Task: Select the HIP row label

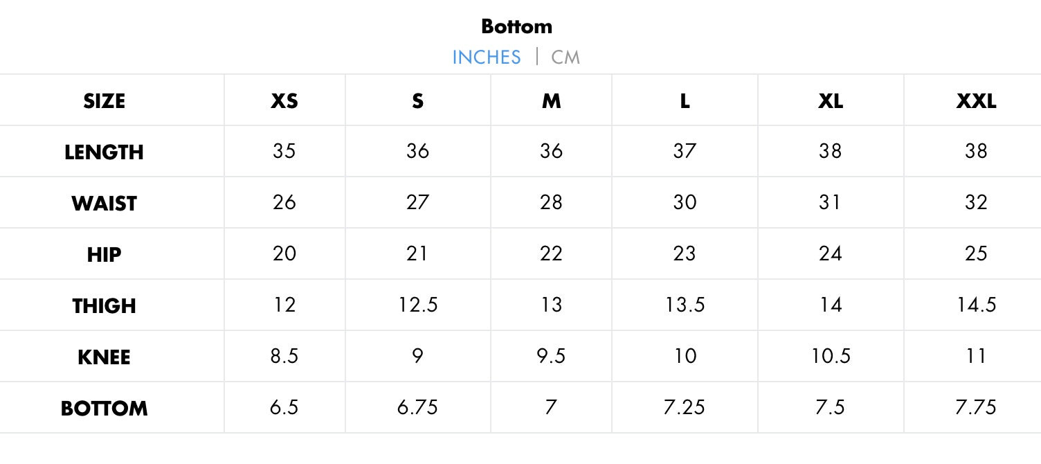Action: (x=105, y=255)
